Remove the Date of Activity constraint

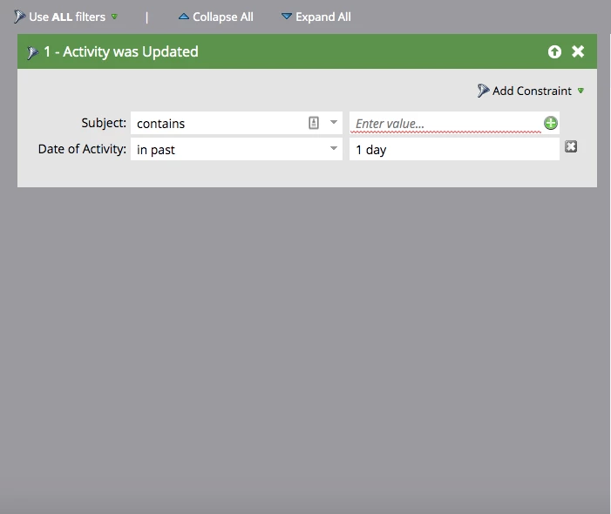571,147
